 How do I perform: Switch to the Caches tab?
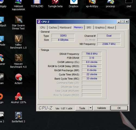coord(53,28)
